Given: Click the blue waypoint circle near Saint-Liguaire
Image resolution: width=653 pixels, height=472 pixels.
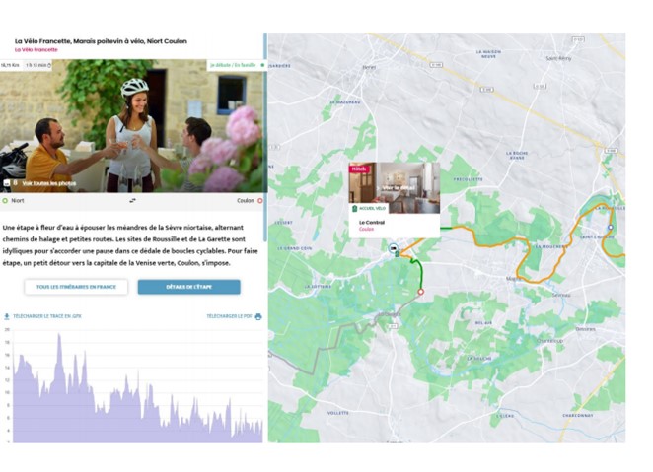Looking at the screenshot, I should pos(611,227).
